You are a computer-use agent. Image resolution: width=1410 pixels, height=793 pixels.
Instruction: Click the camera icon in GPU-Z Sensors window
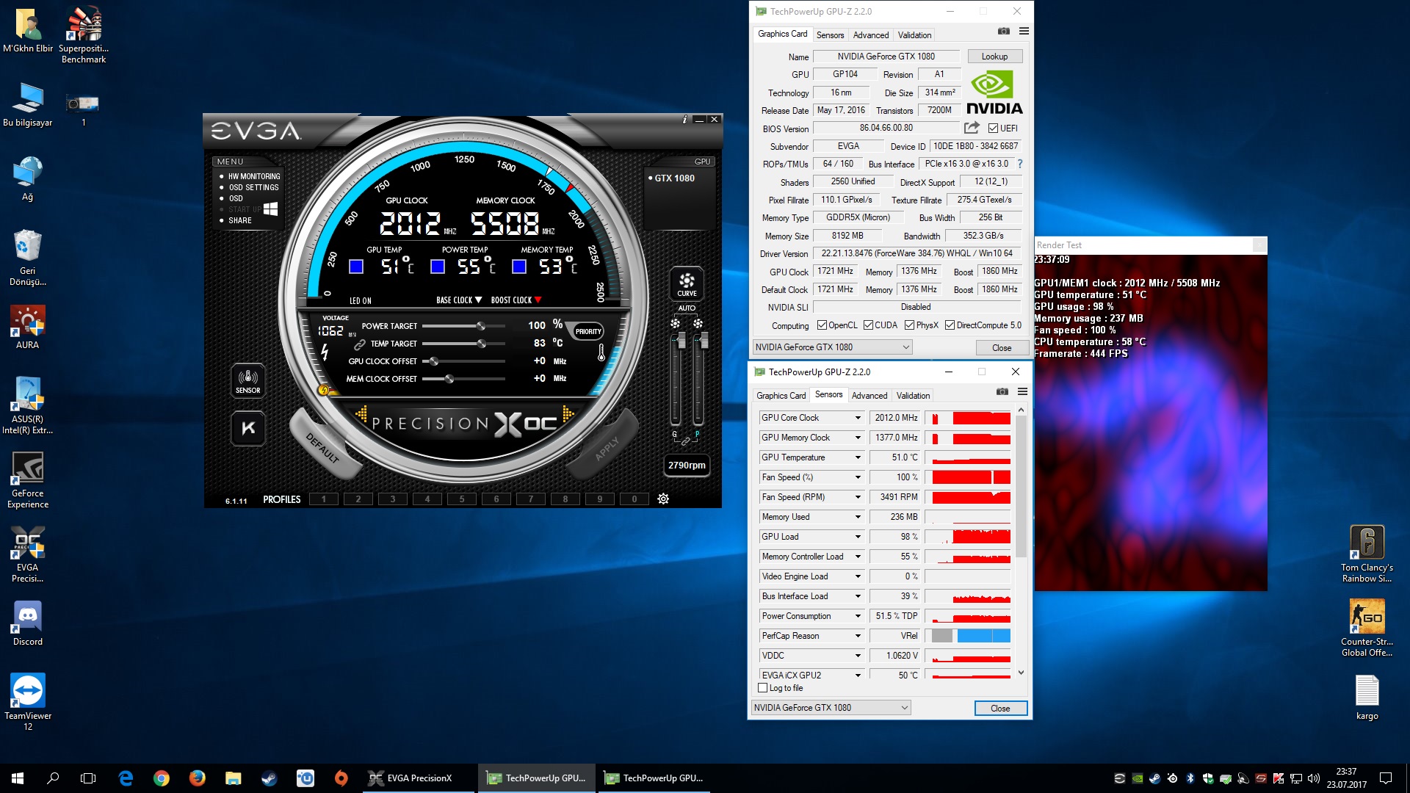click(x=1002, y=391)
